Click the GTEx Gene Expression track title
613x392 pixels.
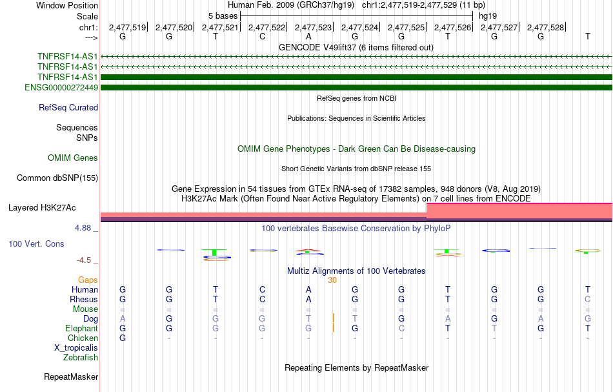click(356, 189)
